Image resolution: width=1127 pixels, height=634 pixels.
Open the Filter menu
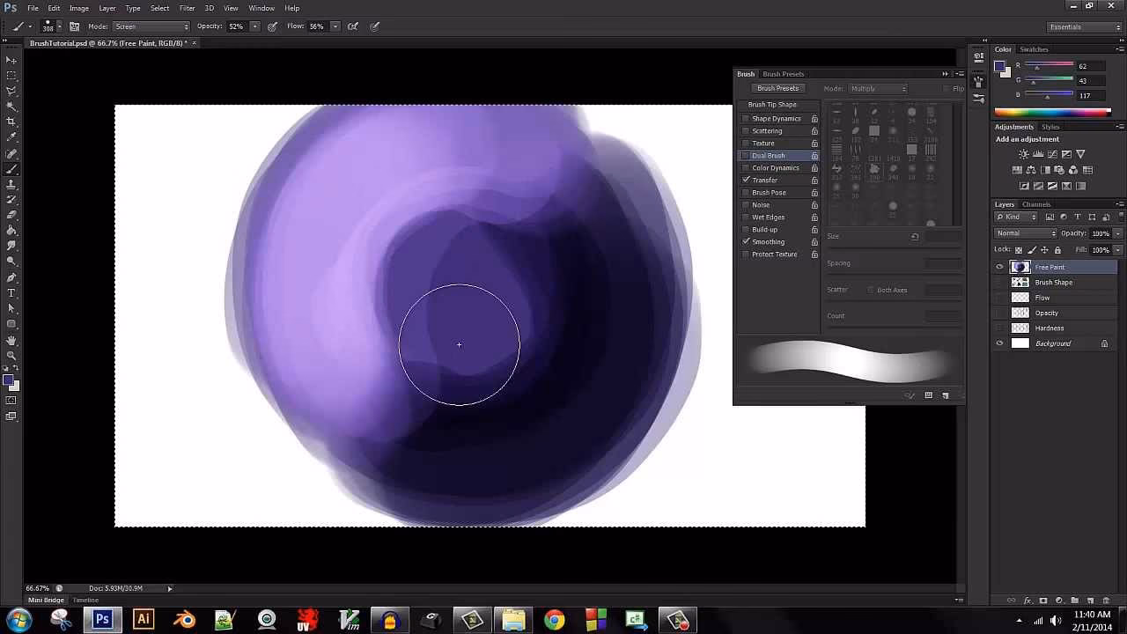[187, 8]
